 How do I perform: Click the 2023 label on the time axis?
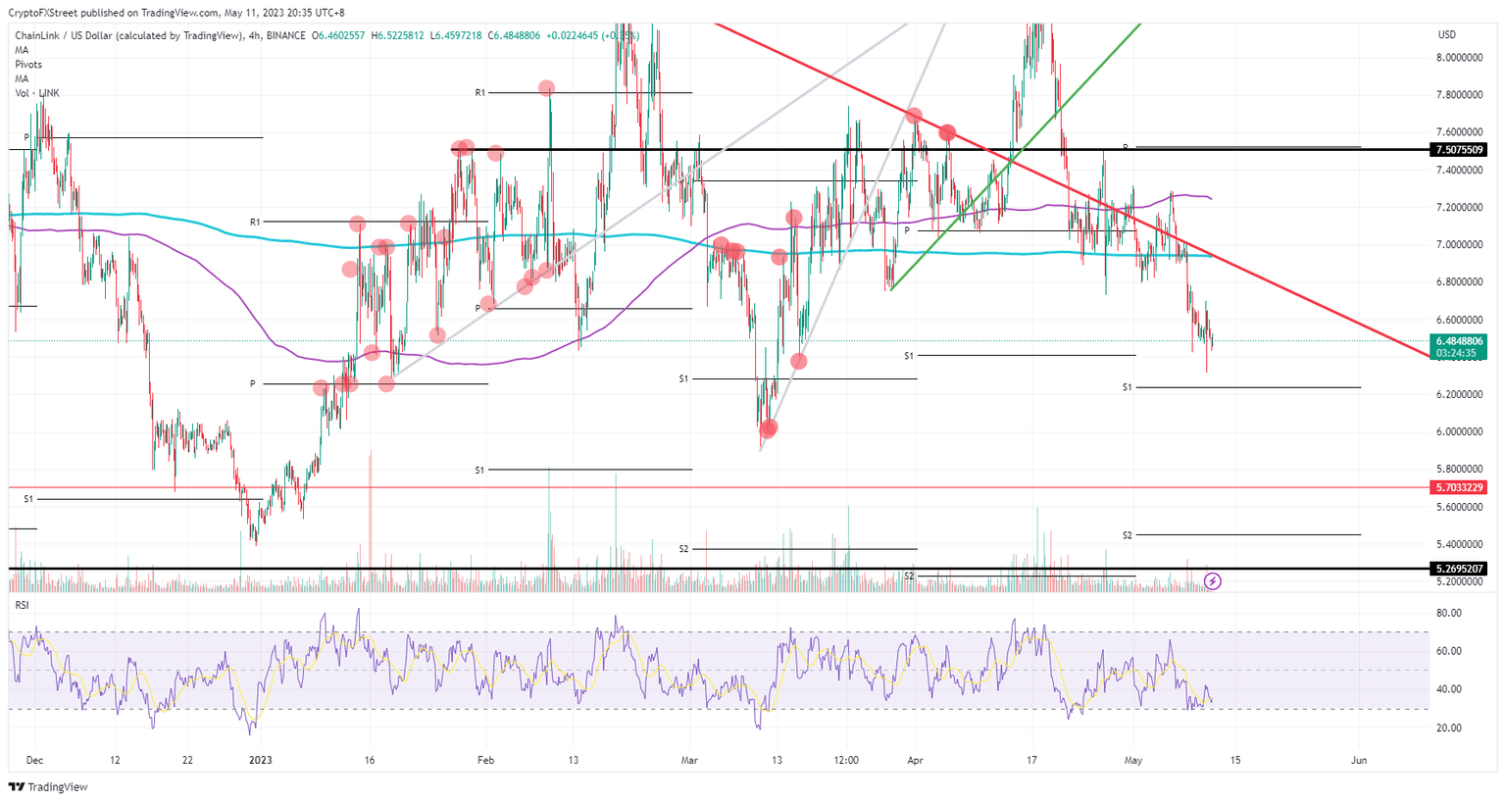point(260,759)
